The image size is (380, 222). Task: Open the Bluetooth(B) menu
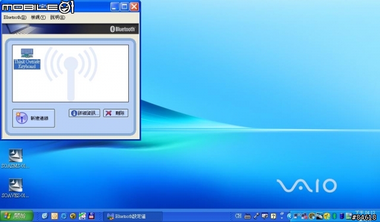coord(15,17)
